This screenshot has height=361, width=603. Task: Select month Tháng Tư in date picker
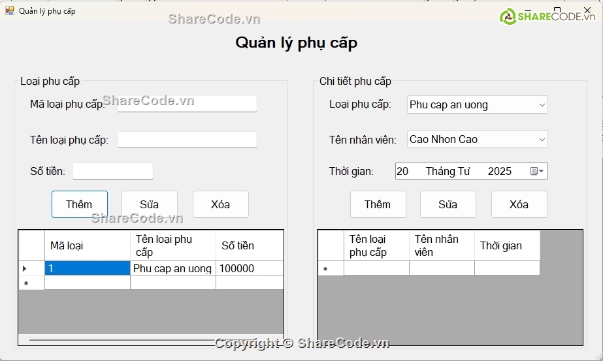click(x=448, y=172)
